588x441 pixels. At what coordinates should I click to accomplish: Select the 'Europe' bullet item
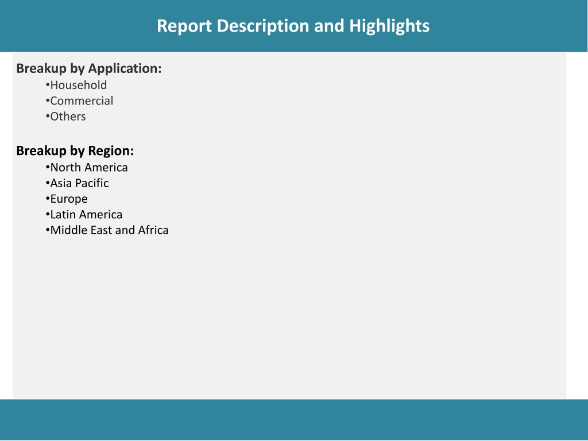[x=67, y=199]
